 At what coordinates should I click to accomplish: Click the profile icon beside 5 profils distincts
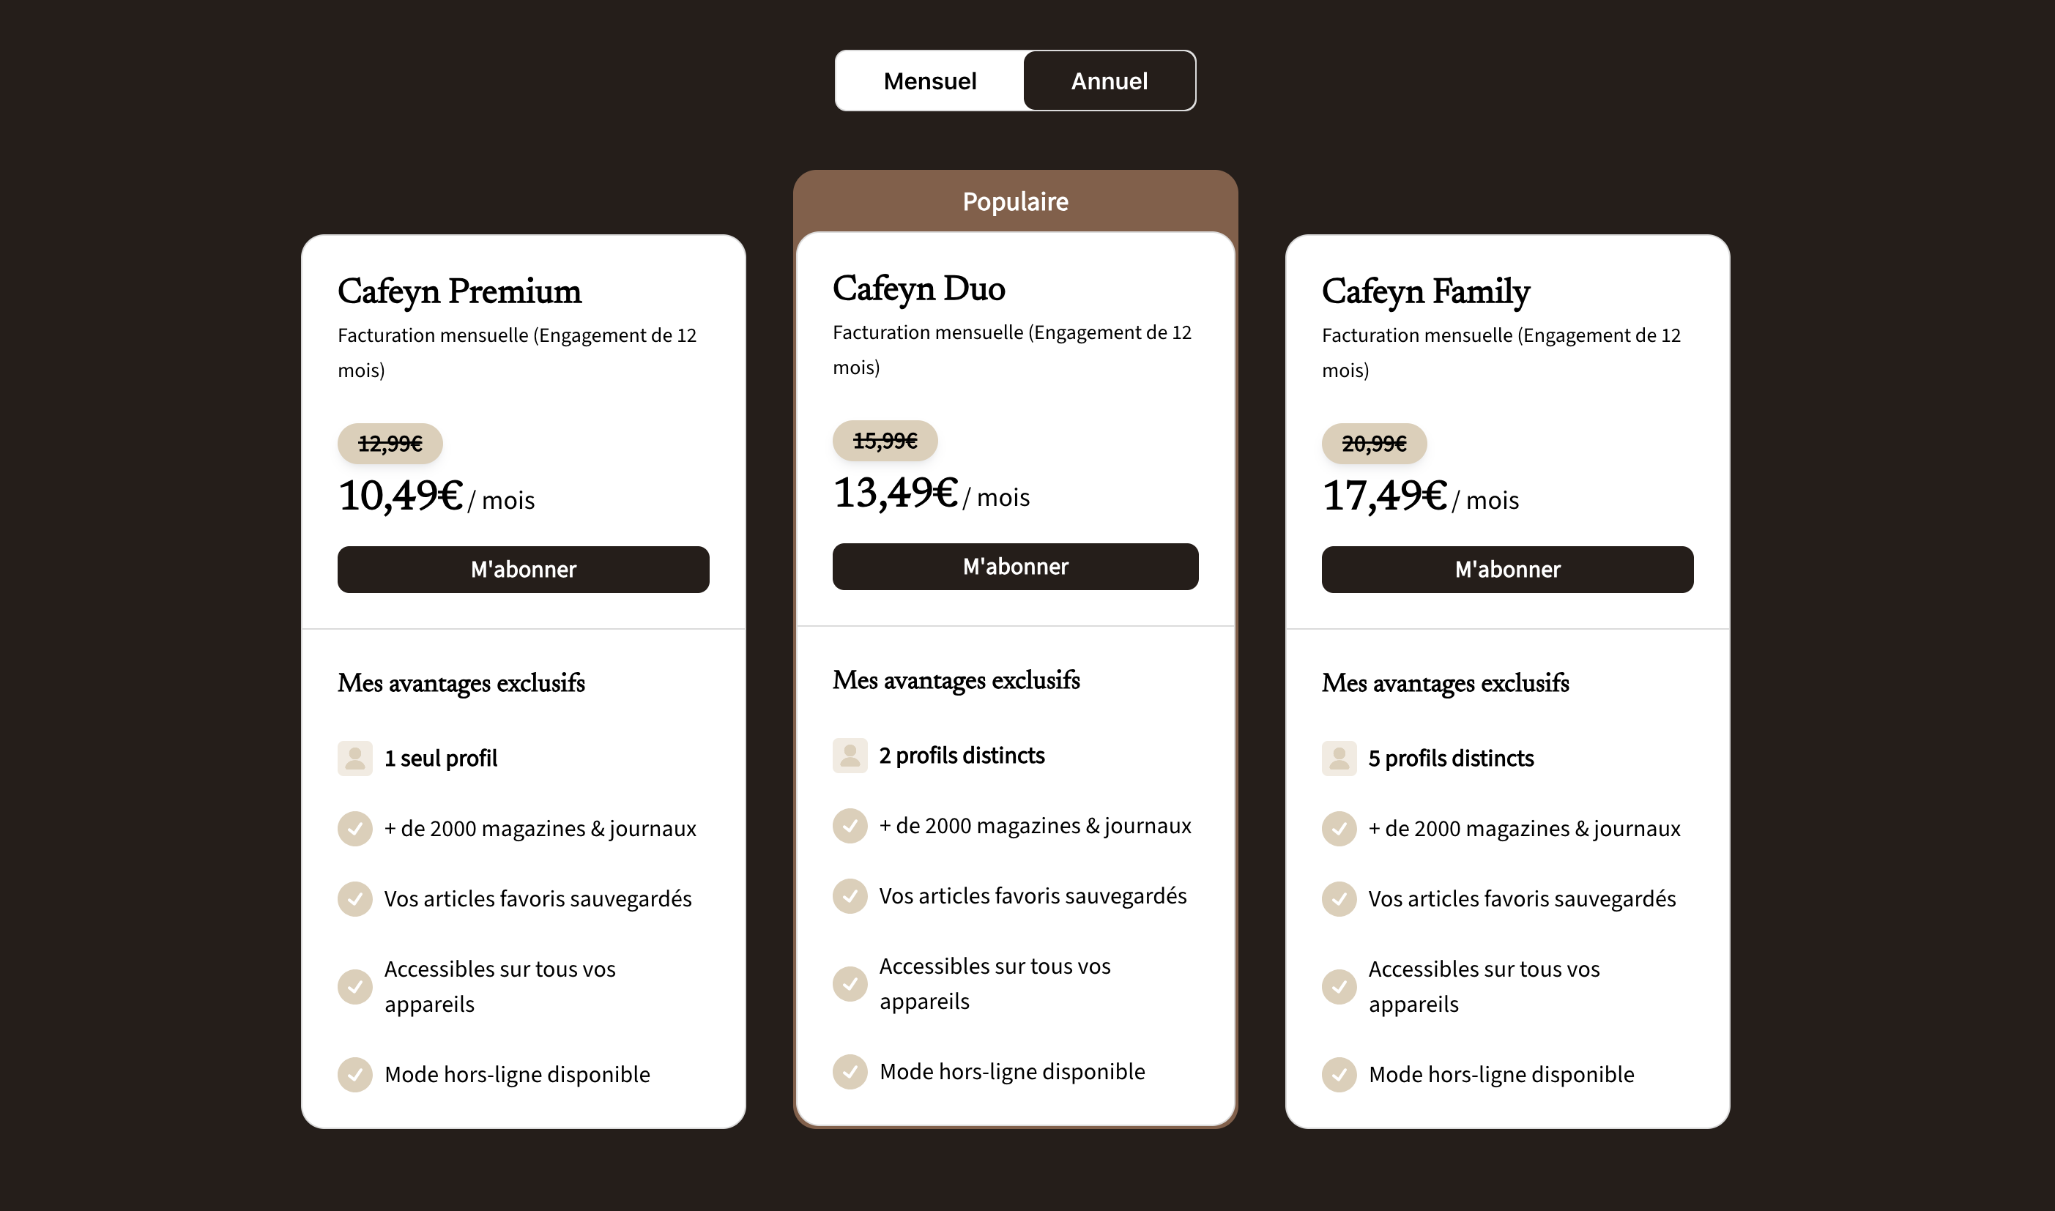[1339, 758]
